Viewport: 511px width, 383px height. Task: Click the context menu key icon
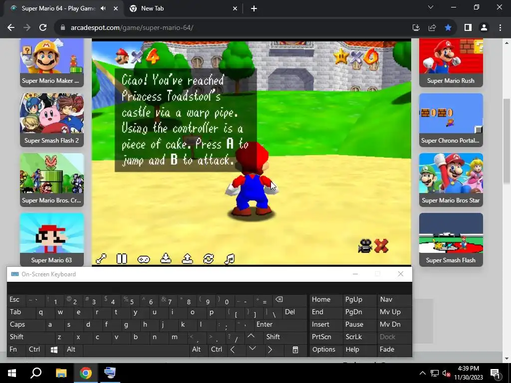(x=295, y=350)
